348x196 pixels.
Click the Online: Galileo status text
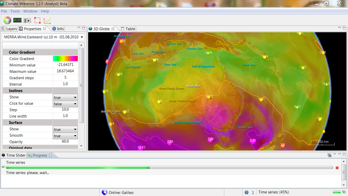click(121, 193)
